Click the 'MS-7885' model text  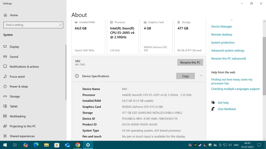80,64
